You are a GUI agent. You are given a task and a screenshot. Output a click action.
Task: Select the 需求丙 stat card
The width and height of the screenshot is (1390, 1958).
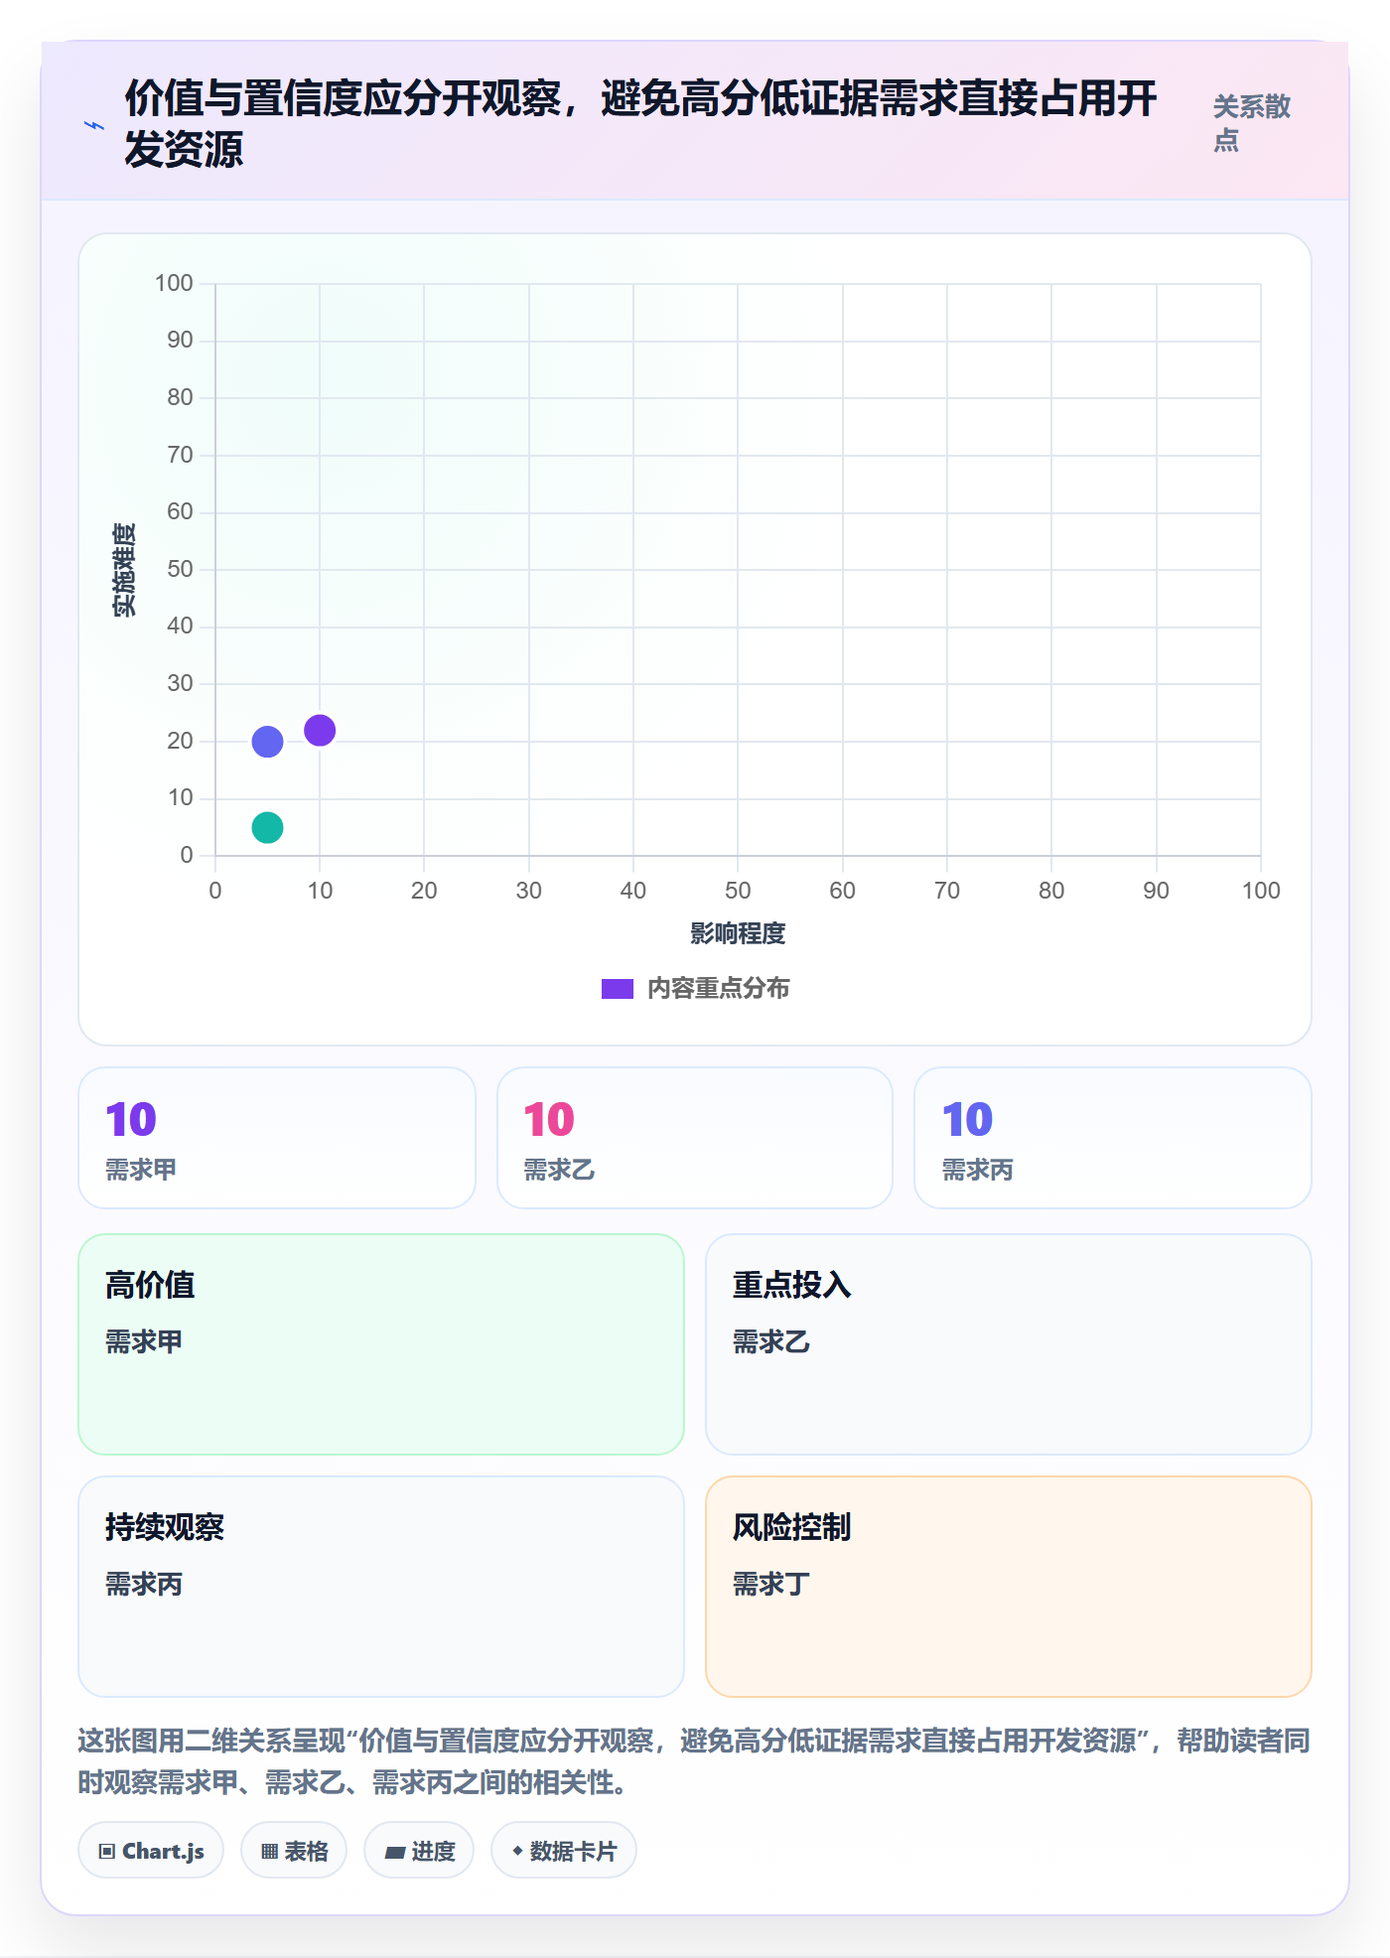[1113, 1138]
